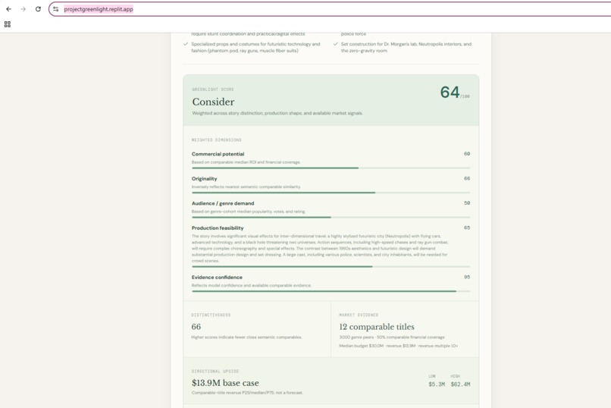This screenshot has height=408, width=611.
Task: Click the browser back arrow
Action: click(x=8, y=9)
